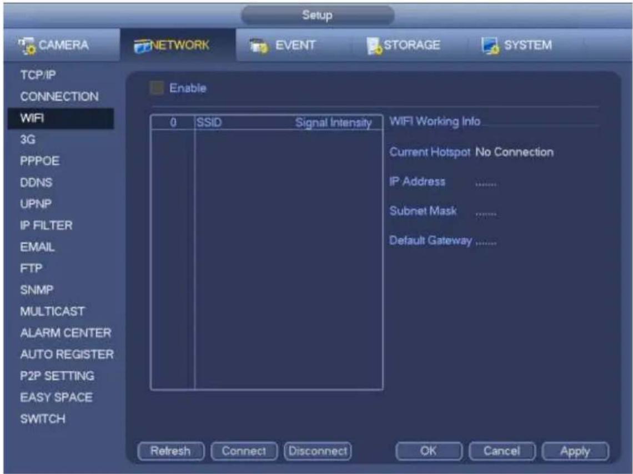Screen dimensions: 633x474
Task: Click the Default Gateway label
Action: point(430,240)
